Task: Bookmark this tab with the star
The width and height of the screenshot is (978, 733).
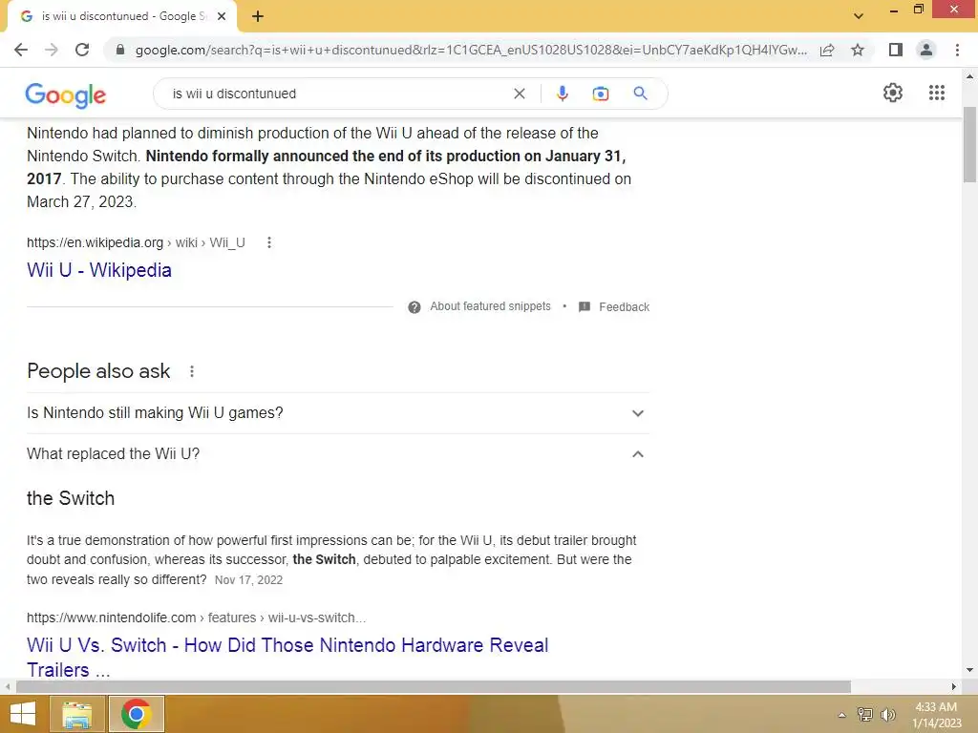Action: [858, 50]
